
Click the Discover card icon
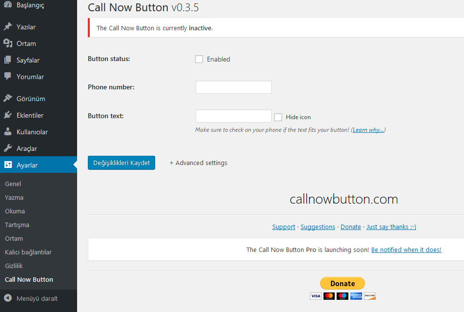click(x=370, y=296)
